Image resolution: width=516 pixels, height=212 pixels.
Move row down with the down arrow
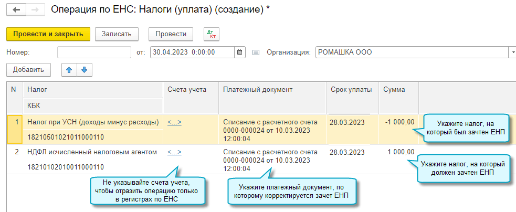click(83, 70)
